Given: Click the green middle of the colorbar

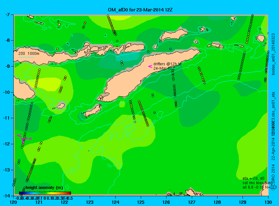Looking at the screenshot, I should 45,193.
